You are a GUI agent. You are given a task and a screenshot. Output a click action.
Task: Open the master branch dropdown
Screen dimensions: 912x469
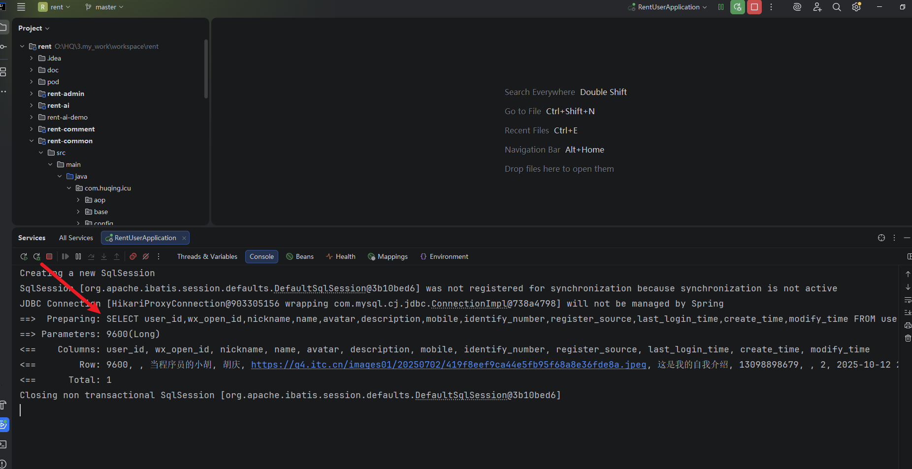(x=104, y=7)
